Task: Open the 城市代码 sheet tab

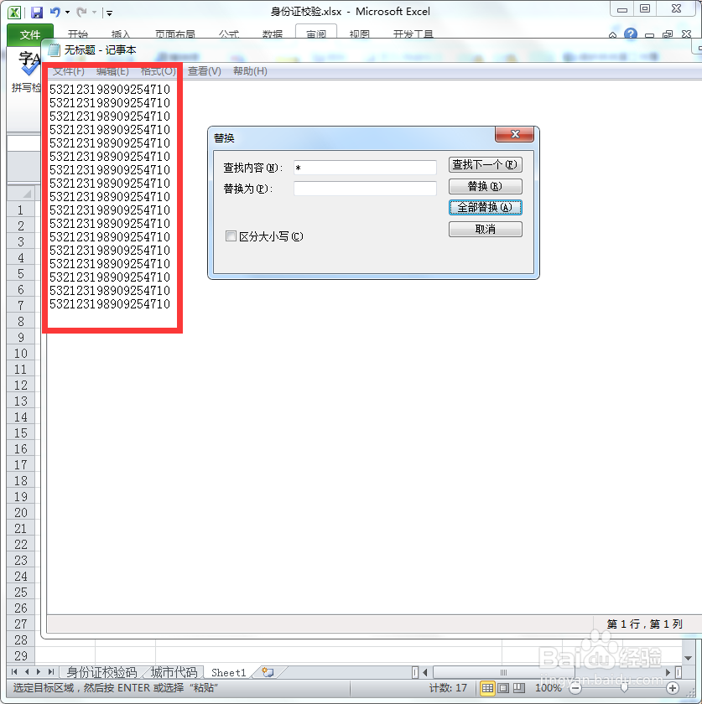Action: [174, 672]
